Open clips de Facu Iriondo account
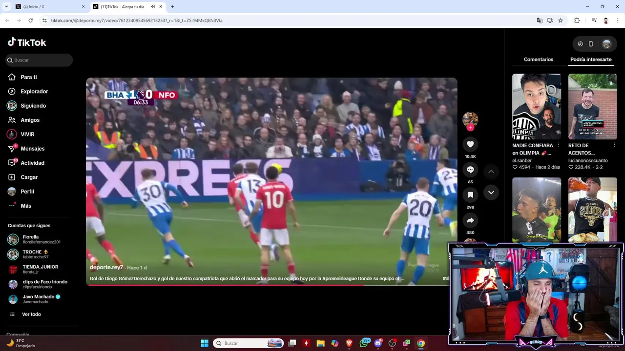625x351 pixels. pos(37,284)
